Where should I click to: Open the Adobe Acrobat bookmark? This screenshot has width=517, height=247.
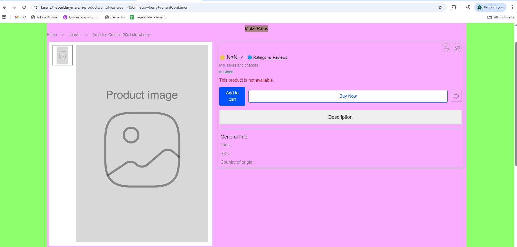pyautogui.click(x=45, y=17)
